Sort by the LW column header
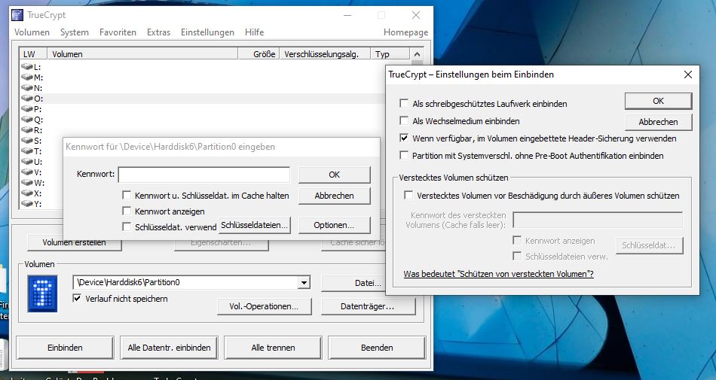Screen dimensions: 716x380 pyautogui.click(x=33, y=54)
